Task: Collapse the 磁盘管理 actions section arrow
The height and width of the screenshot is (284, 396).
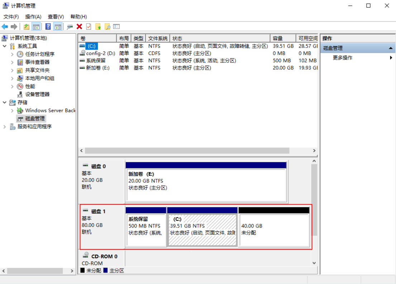Action: point(391,48)
